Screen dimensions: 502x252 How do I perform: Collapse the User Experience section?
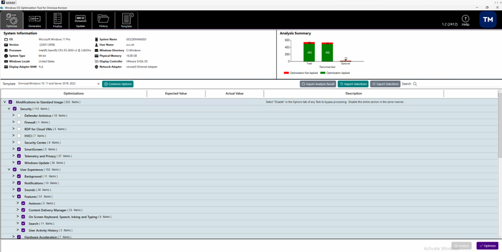point(9,169)
